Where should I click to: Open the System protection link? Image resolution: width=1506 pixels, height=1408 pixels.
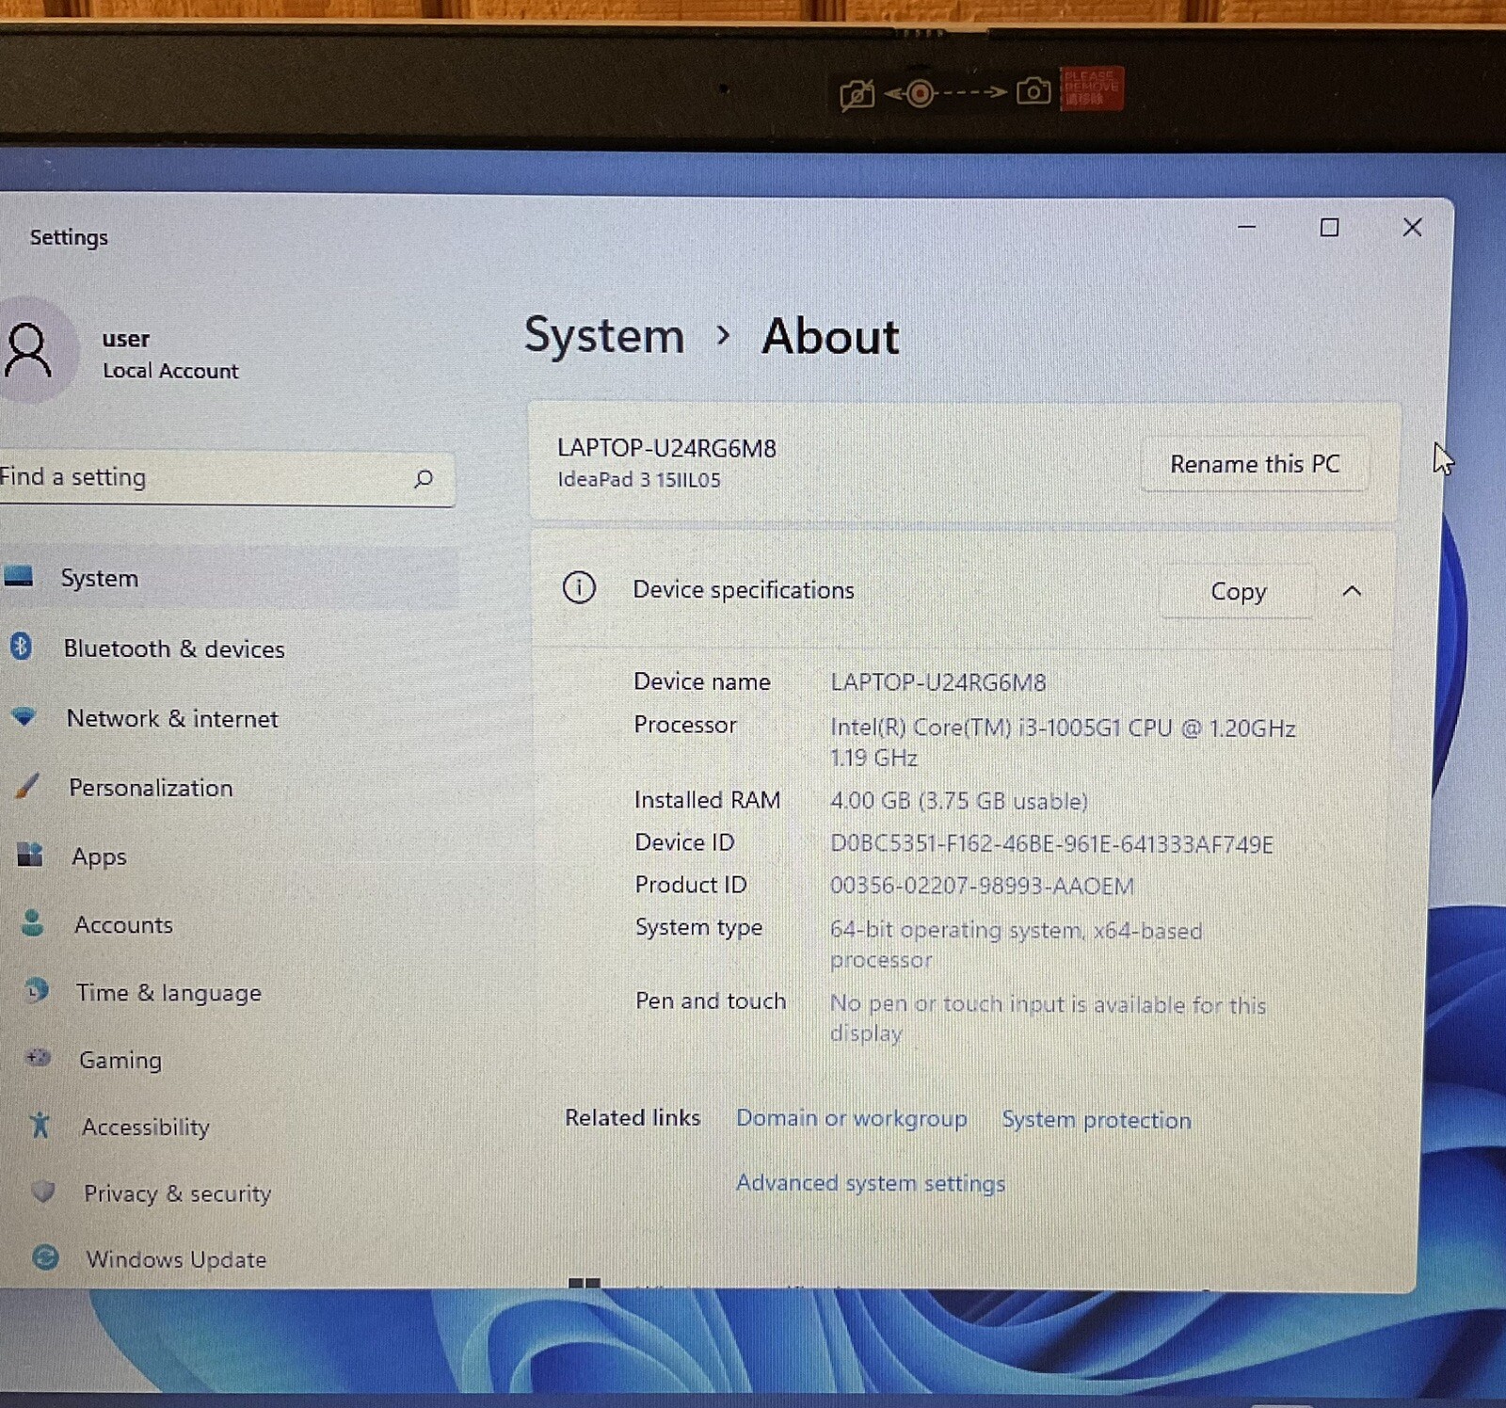[x=1097, y=1120]
